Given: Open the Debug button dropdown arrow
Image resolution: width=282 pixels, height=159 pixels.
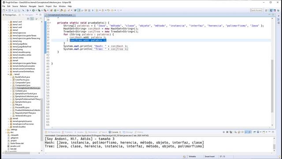Looking at the screenshot, I should (30, 10).
